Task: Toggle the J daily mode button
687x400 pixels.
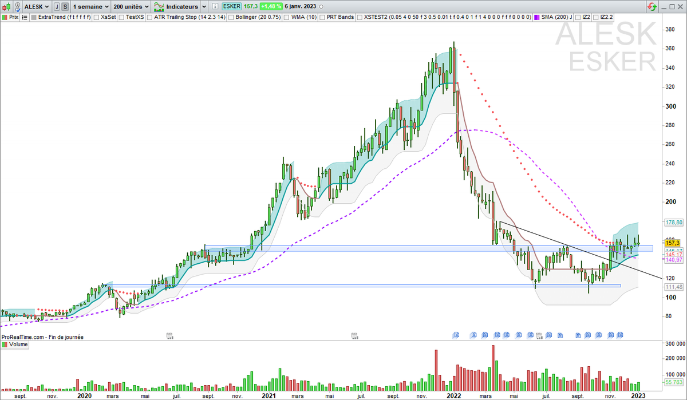Action: click(x=57, y=7)
